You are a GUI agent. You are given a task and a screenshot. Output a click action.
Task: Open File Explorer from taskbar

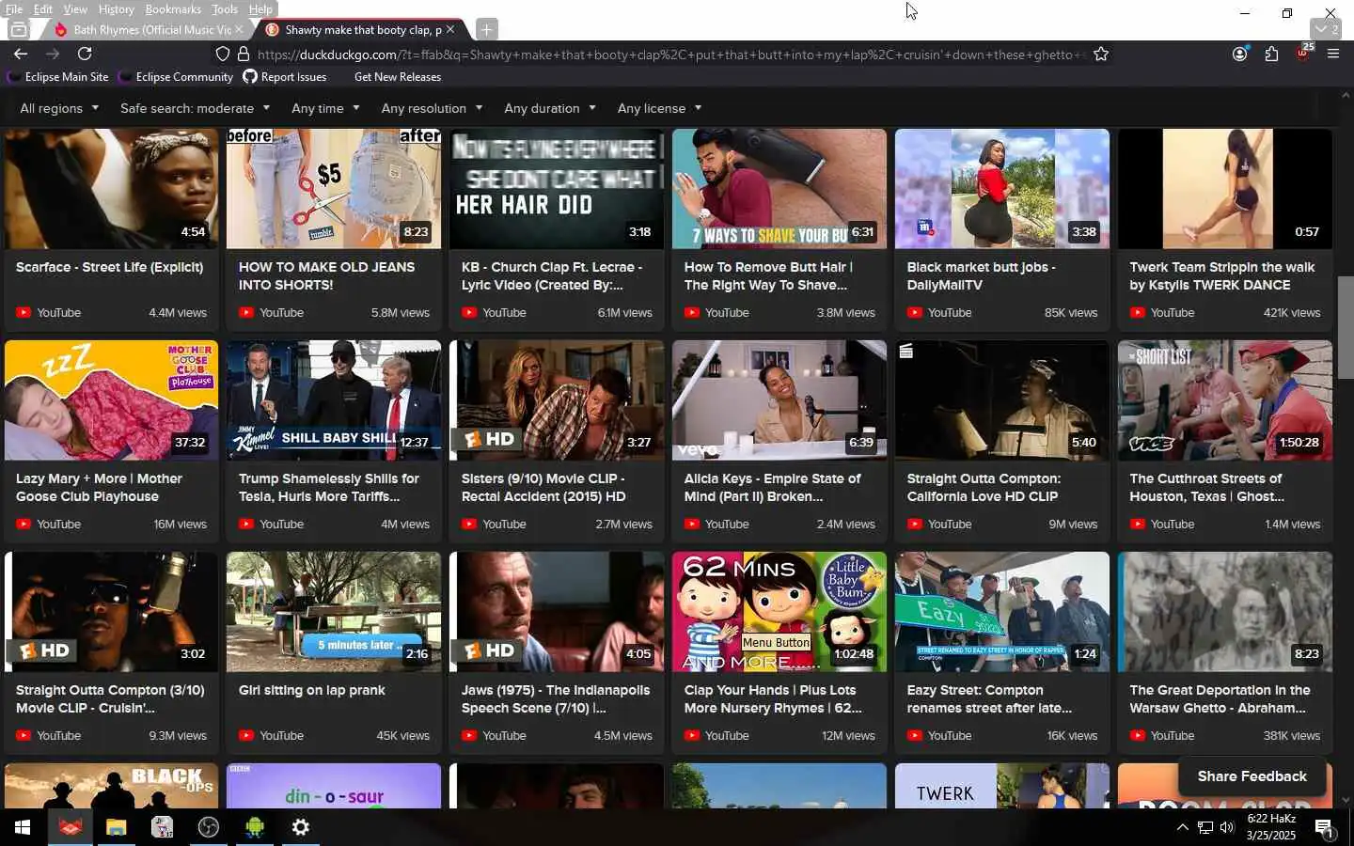point(116,827)
